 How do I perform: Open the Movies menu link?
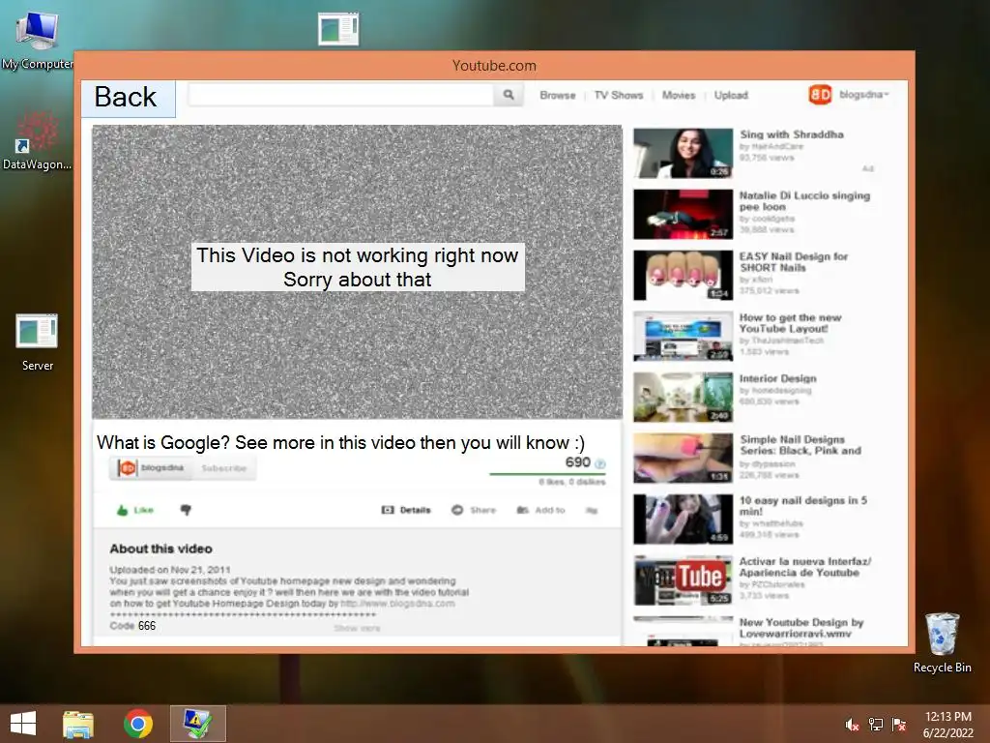tap(679, 96)
